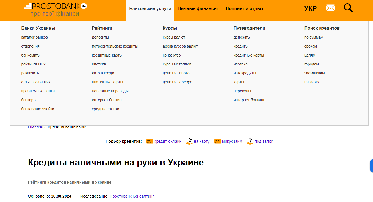Open под залог selection link
The width and height of the screenshot is (373, 202).
(264, 141)
